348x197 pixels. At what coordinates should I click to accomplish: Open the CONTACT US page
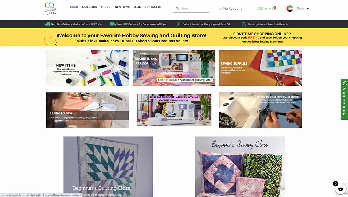[x=153, y=7]
